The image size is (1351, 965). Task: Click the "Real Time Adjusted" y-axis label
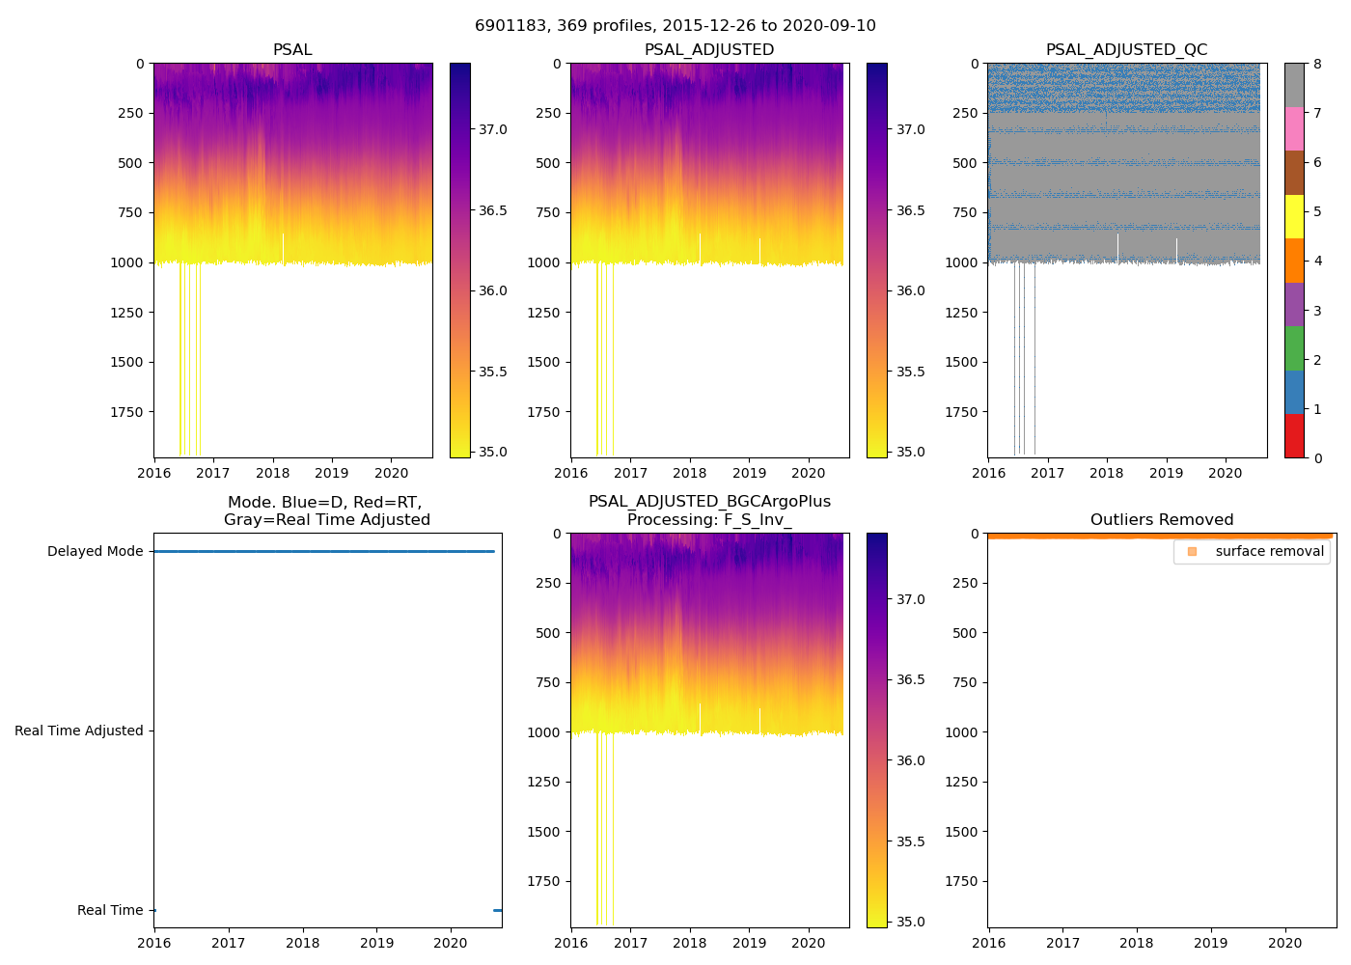(x=78, y=731)
